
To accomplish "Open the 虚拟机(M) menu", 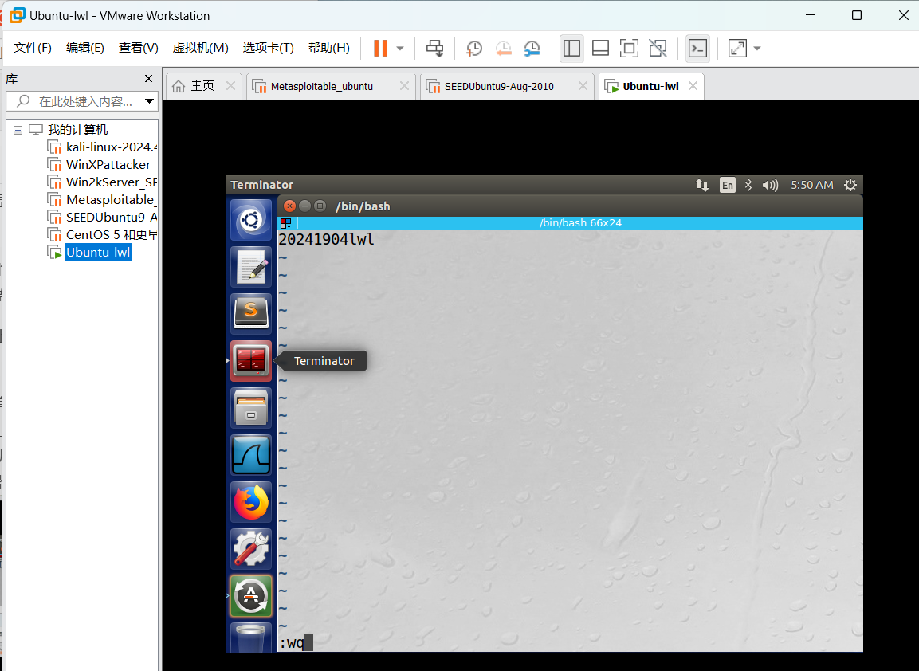I will click(x=200, y=48).
